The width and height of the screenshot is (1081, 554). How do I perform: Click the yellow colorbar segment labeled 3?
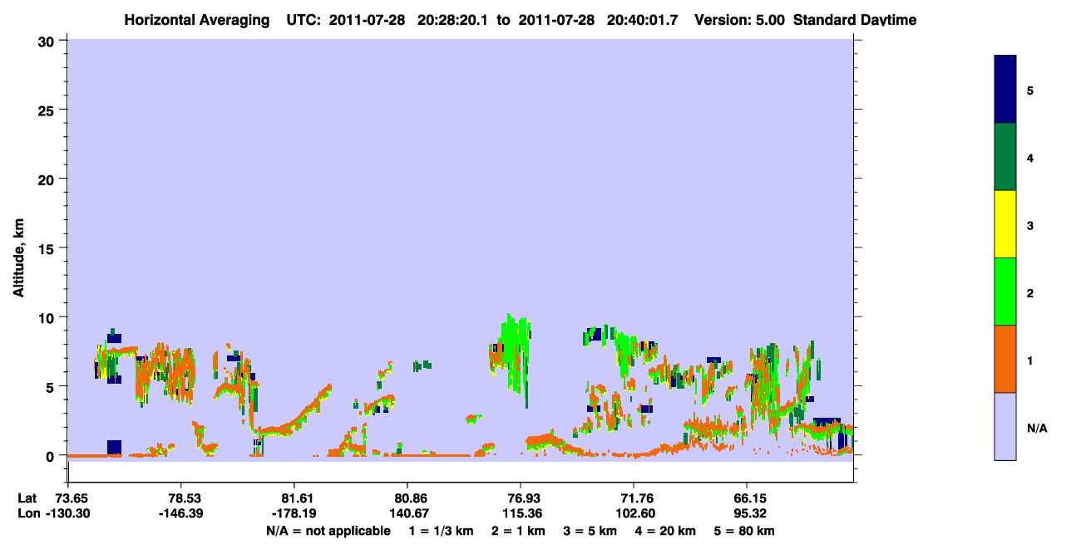pos(1005,224)
